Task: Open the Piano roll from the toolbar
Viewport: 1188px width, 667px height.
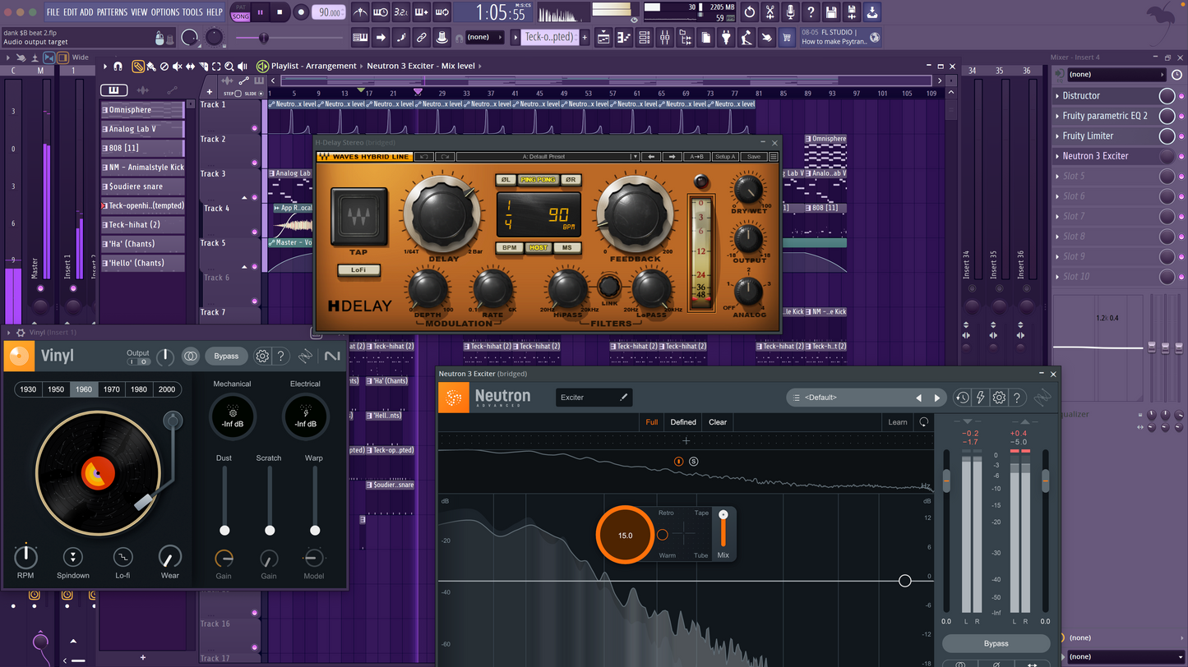Action: click(625, 38)
